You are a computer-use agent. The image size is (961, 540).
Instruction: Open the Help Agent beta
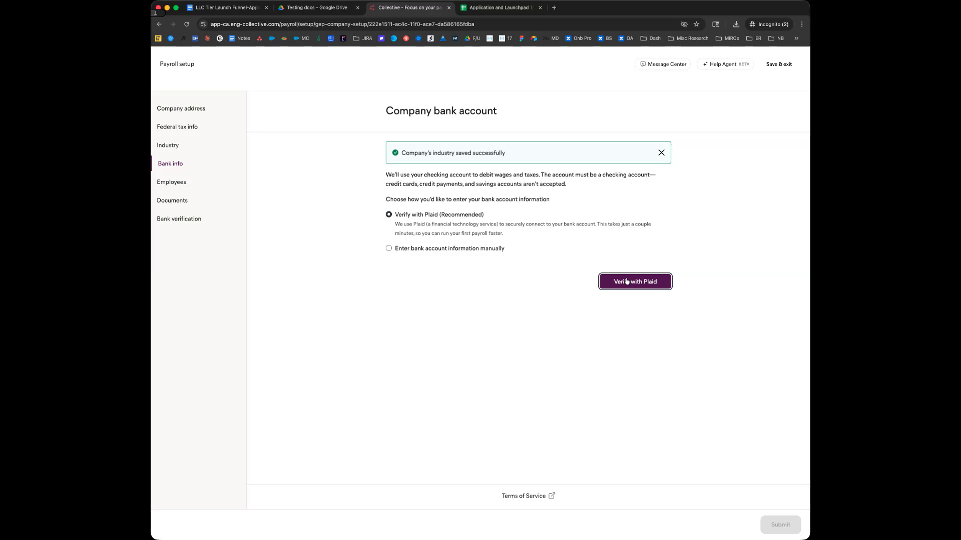pos(725,64)
